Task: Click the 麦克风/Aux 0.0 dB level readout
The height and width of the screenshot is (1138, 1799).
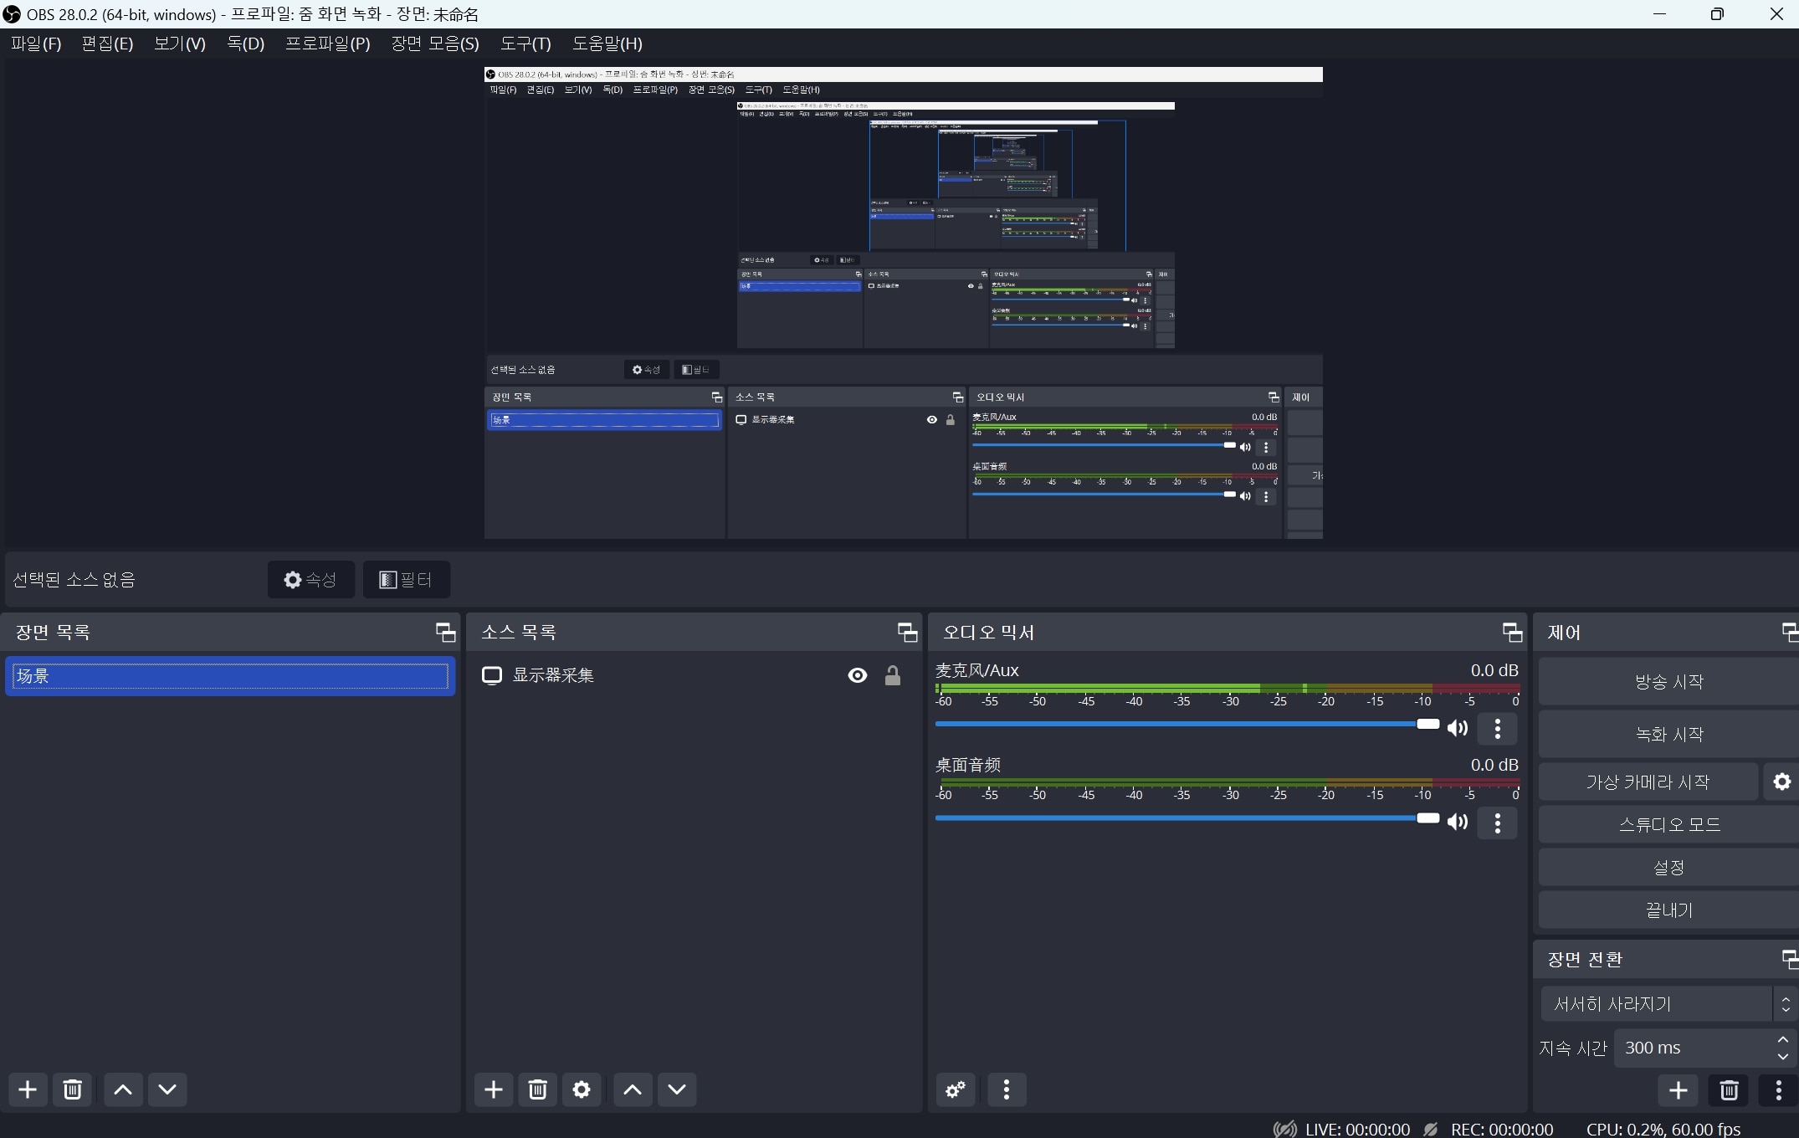Action: (1494, 670)
